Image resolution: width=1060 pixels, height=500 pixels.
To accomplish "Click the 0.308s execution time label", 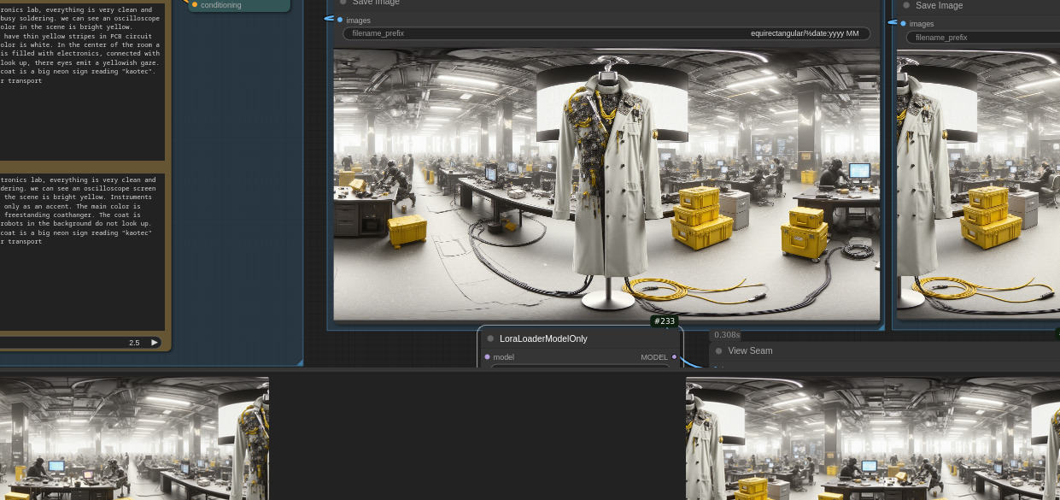I will [x=727, y=335].
